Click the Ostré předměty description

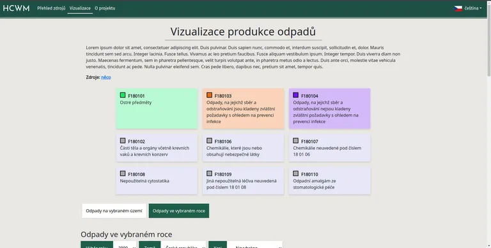(136, 103)
